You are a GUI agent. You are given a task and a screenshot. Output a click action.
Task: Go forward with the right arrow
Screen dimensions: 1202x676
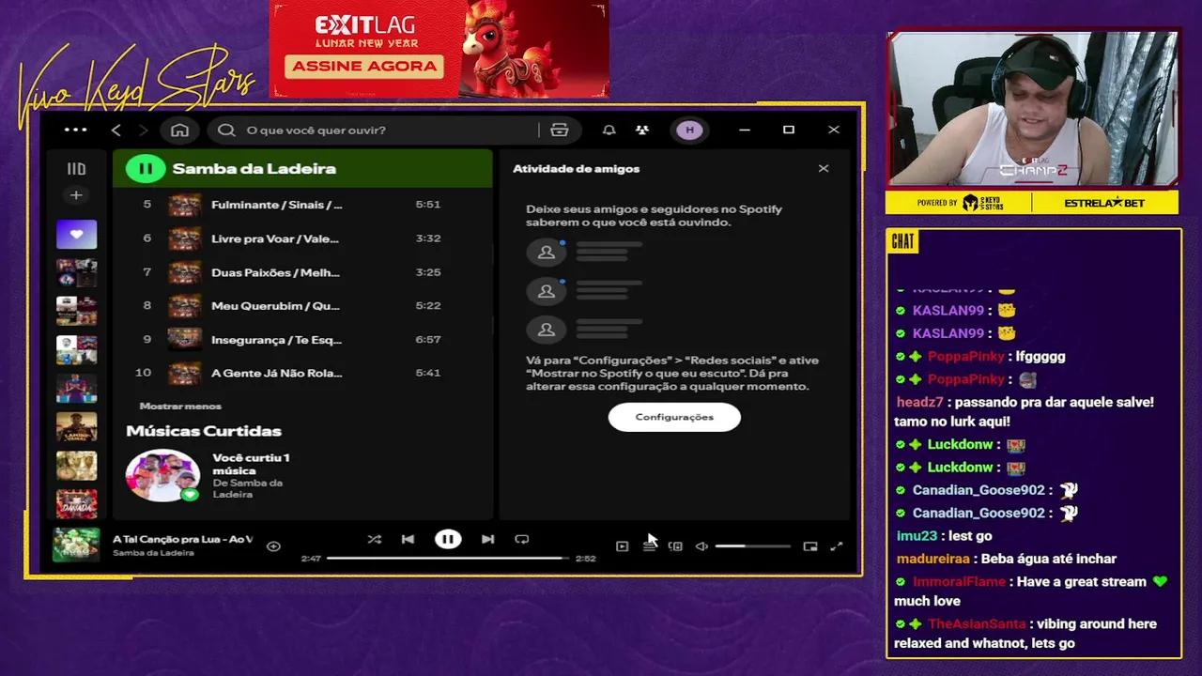click(143, 130)
